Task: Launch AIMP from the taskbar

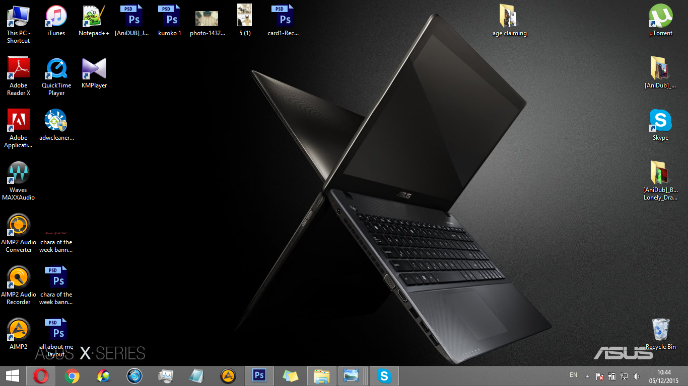Action: pos(228,376)
